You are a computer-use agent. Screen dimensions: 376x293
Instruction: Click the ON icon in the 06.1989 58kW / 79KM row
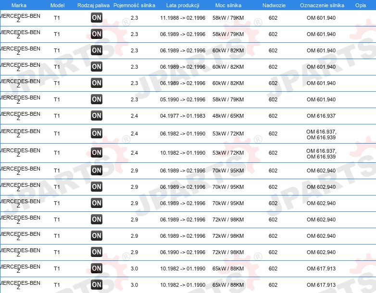[97, 34]
